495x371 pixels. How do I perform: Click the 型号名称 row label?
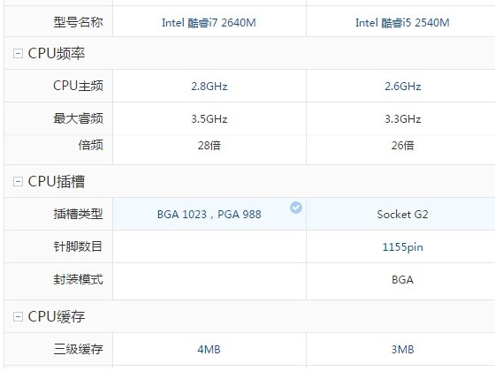(78, 22)
